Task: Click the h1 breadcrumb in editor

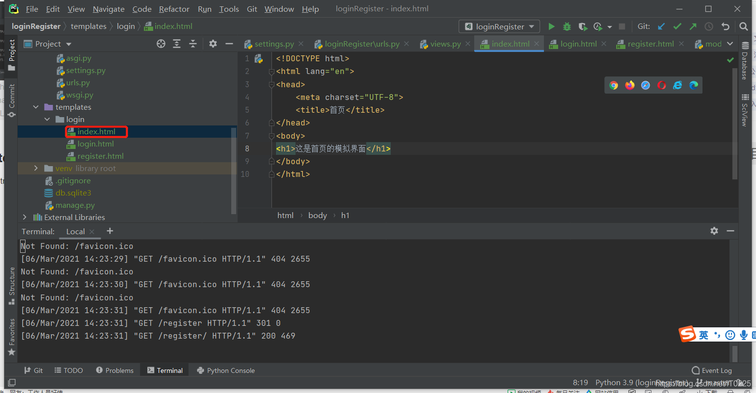Action: point(345,215)
